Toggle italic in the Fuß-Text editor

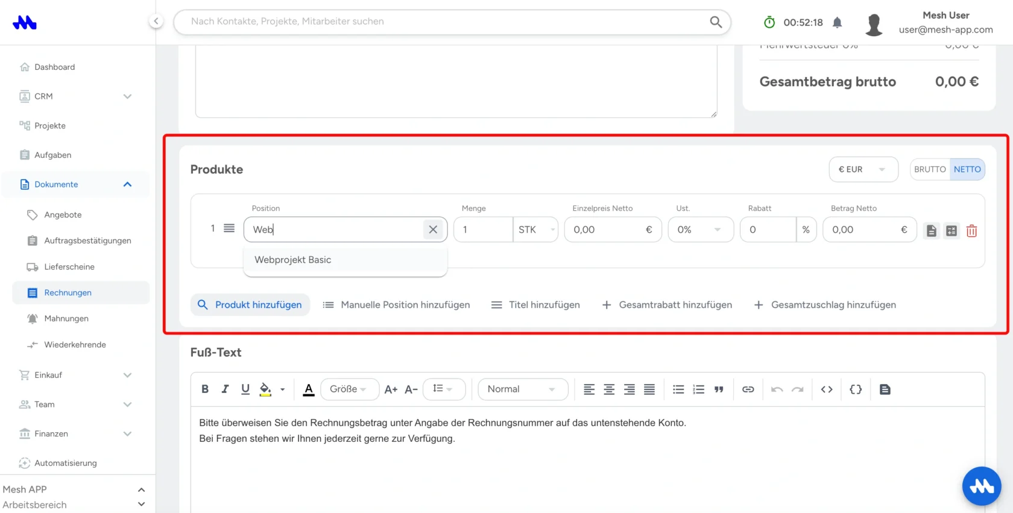tap(225, 389)
